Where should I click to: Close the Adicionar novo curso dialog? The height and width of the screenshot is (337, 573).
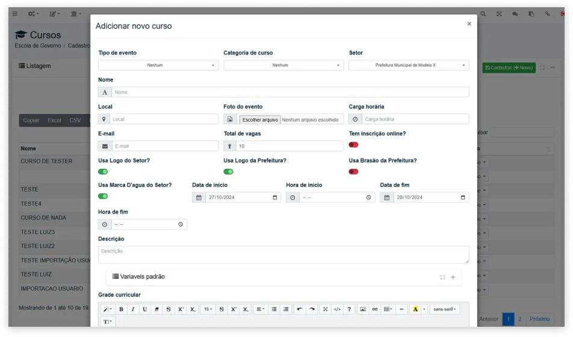pyautogui.click(x=469, y=24)
